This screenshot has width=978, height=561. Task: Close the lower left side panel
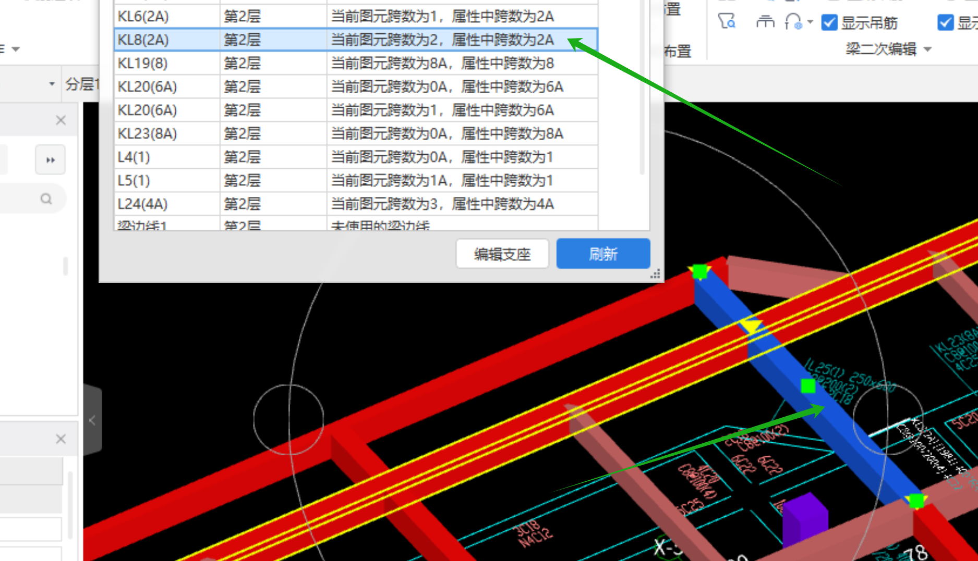[x=61, y=439]
